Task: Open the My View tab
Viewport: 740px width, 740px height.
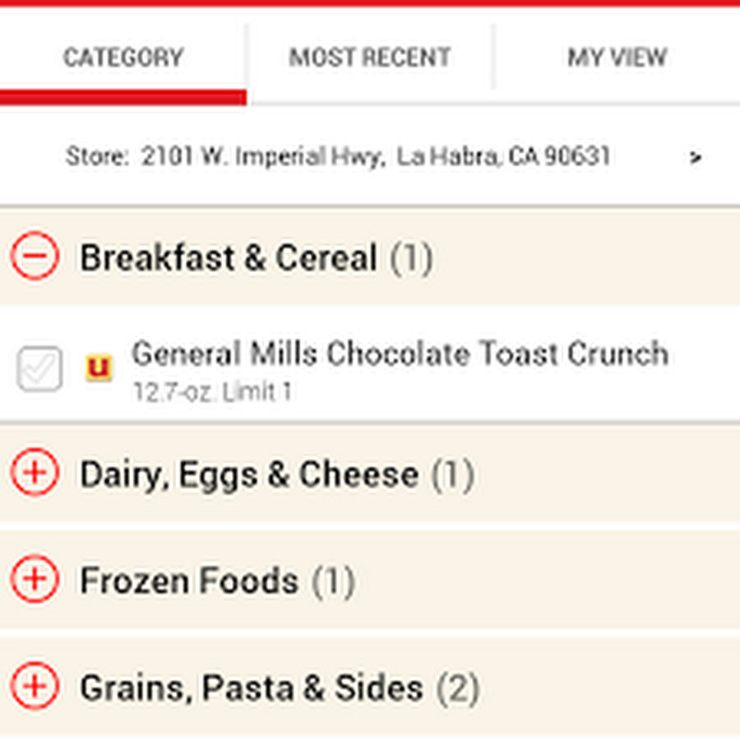Action: 617,58
